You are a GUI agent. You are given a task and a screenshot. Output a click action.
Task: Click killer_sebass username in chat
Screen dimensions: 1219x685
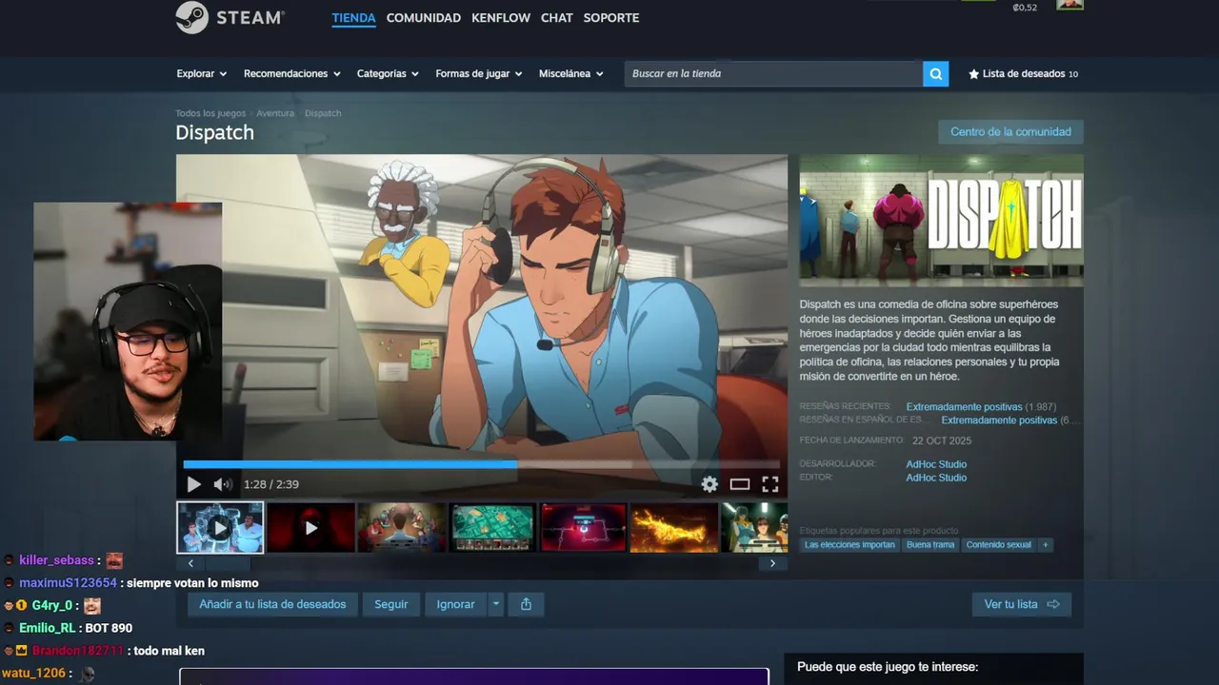coord(57,560)
